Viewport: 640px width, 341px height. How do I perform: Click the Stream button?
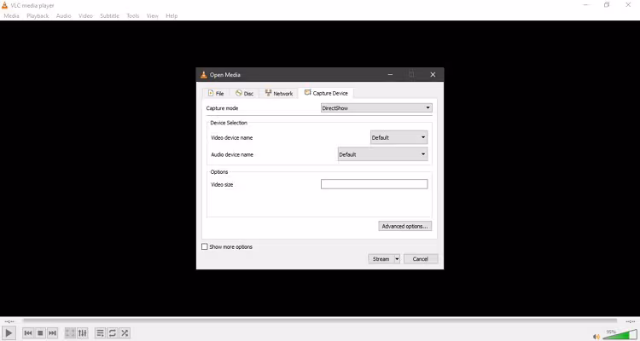pyautogui.click(x=381, y=259)
